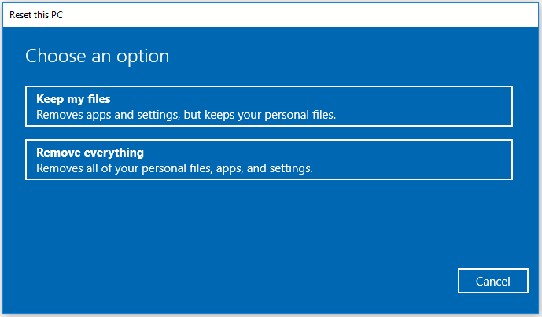Dismiss the reset dialog using Cancel
Screen dimensions: 542x317
[x=492, y=281]
